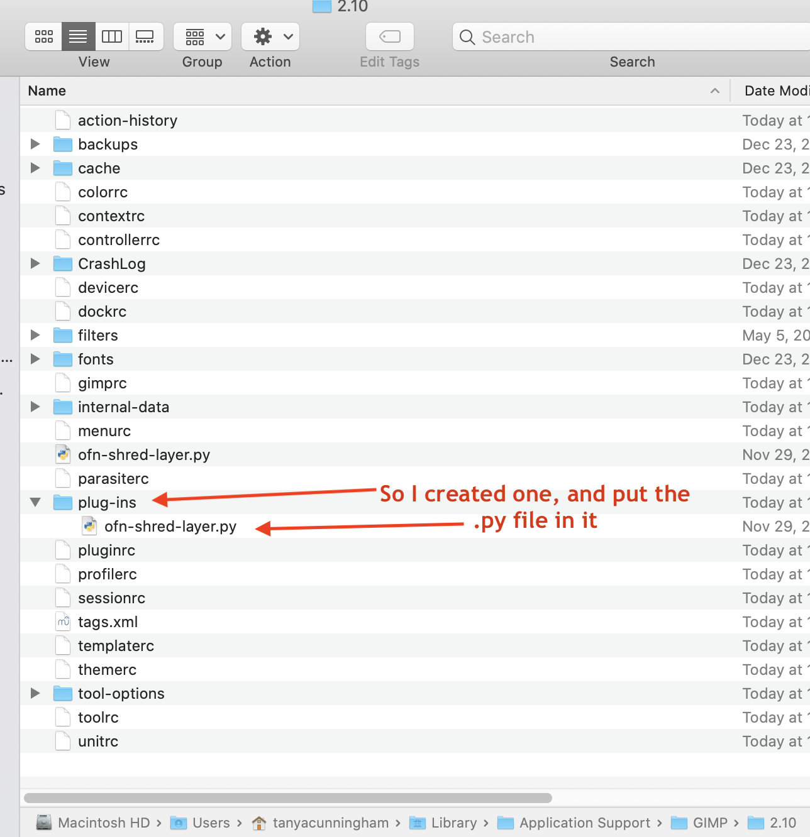
Task: Expand the tool-options folder
Action: coord(35,693)
